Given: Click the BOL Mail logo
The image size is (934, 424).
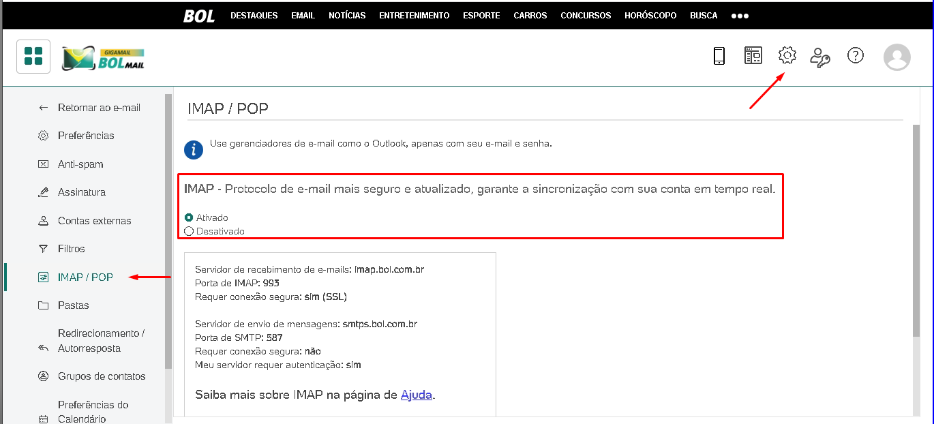Looking at the screenshot, I should click(103, 59).
